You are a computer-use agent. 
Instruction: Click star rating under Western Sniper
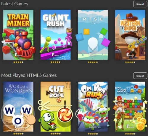coord(130,62)
